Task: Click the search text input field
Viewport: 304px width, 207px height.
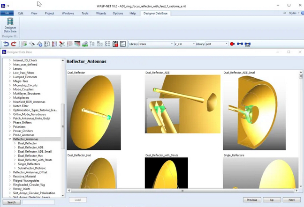Action: tap(38, 202)
